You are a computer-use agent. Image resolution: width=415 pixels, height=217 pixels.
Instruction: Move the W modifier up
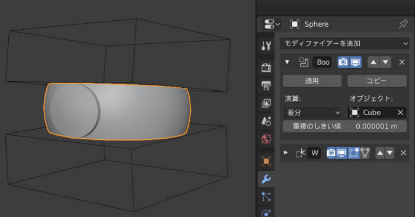click(x=380, y=153)
